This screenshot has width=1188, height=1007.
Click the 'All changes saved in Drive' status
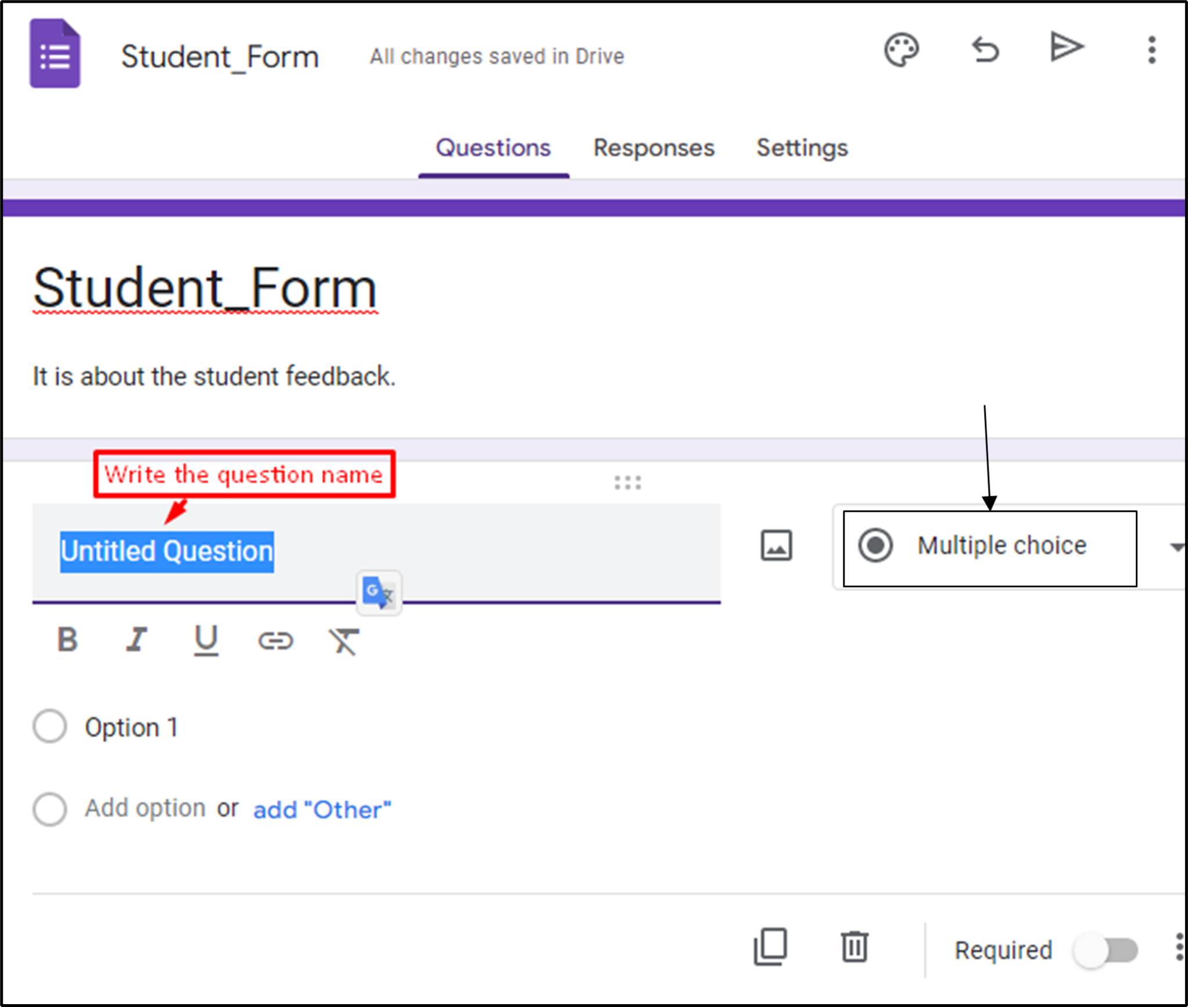(497, 56)
